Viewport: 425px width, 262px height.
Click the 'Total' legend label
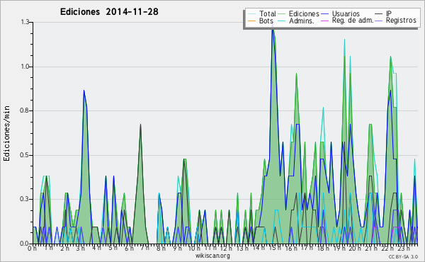tap(268, 13)
